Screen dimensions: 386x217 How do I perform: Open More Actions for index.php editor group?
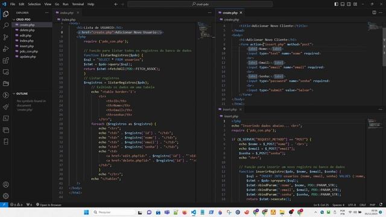pyautogui.click(x=209, y=13)
